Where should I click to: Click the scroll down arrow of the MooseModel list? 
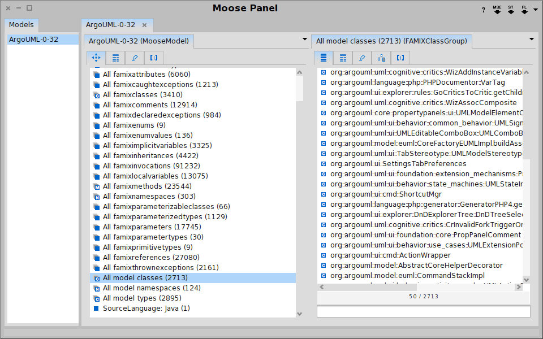[x=300, y=314]
